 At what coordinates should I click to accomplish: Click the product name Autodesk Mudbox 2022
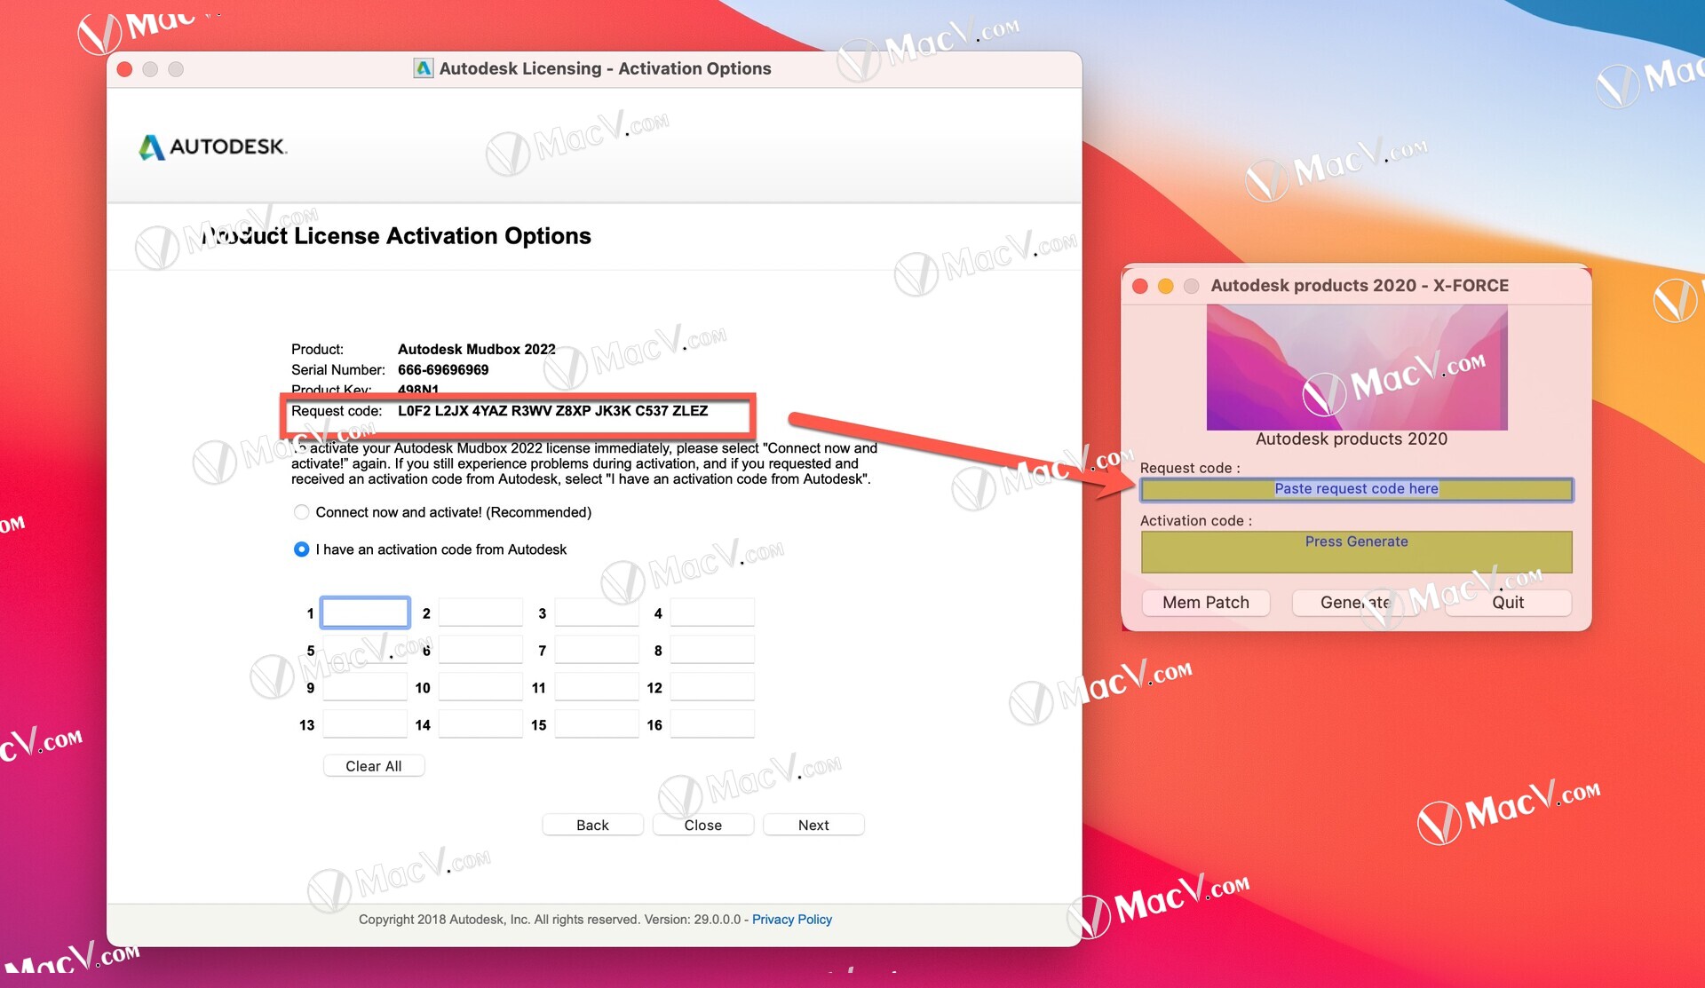[x=477, y=350]
